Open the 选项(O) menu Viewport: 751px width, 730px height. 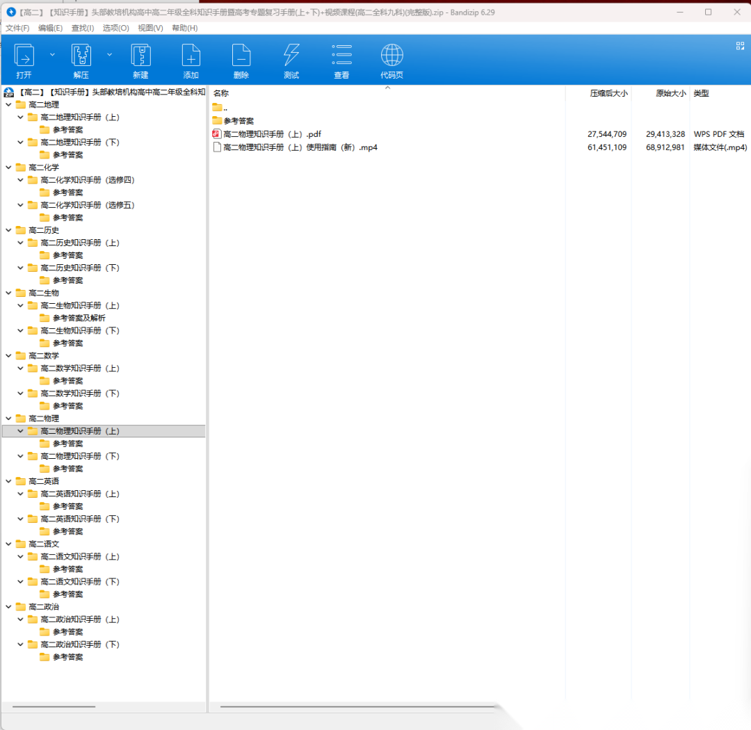click(x=115, y=28)
